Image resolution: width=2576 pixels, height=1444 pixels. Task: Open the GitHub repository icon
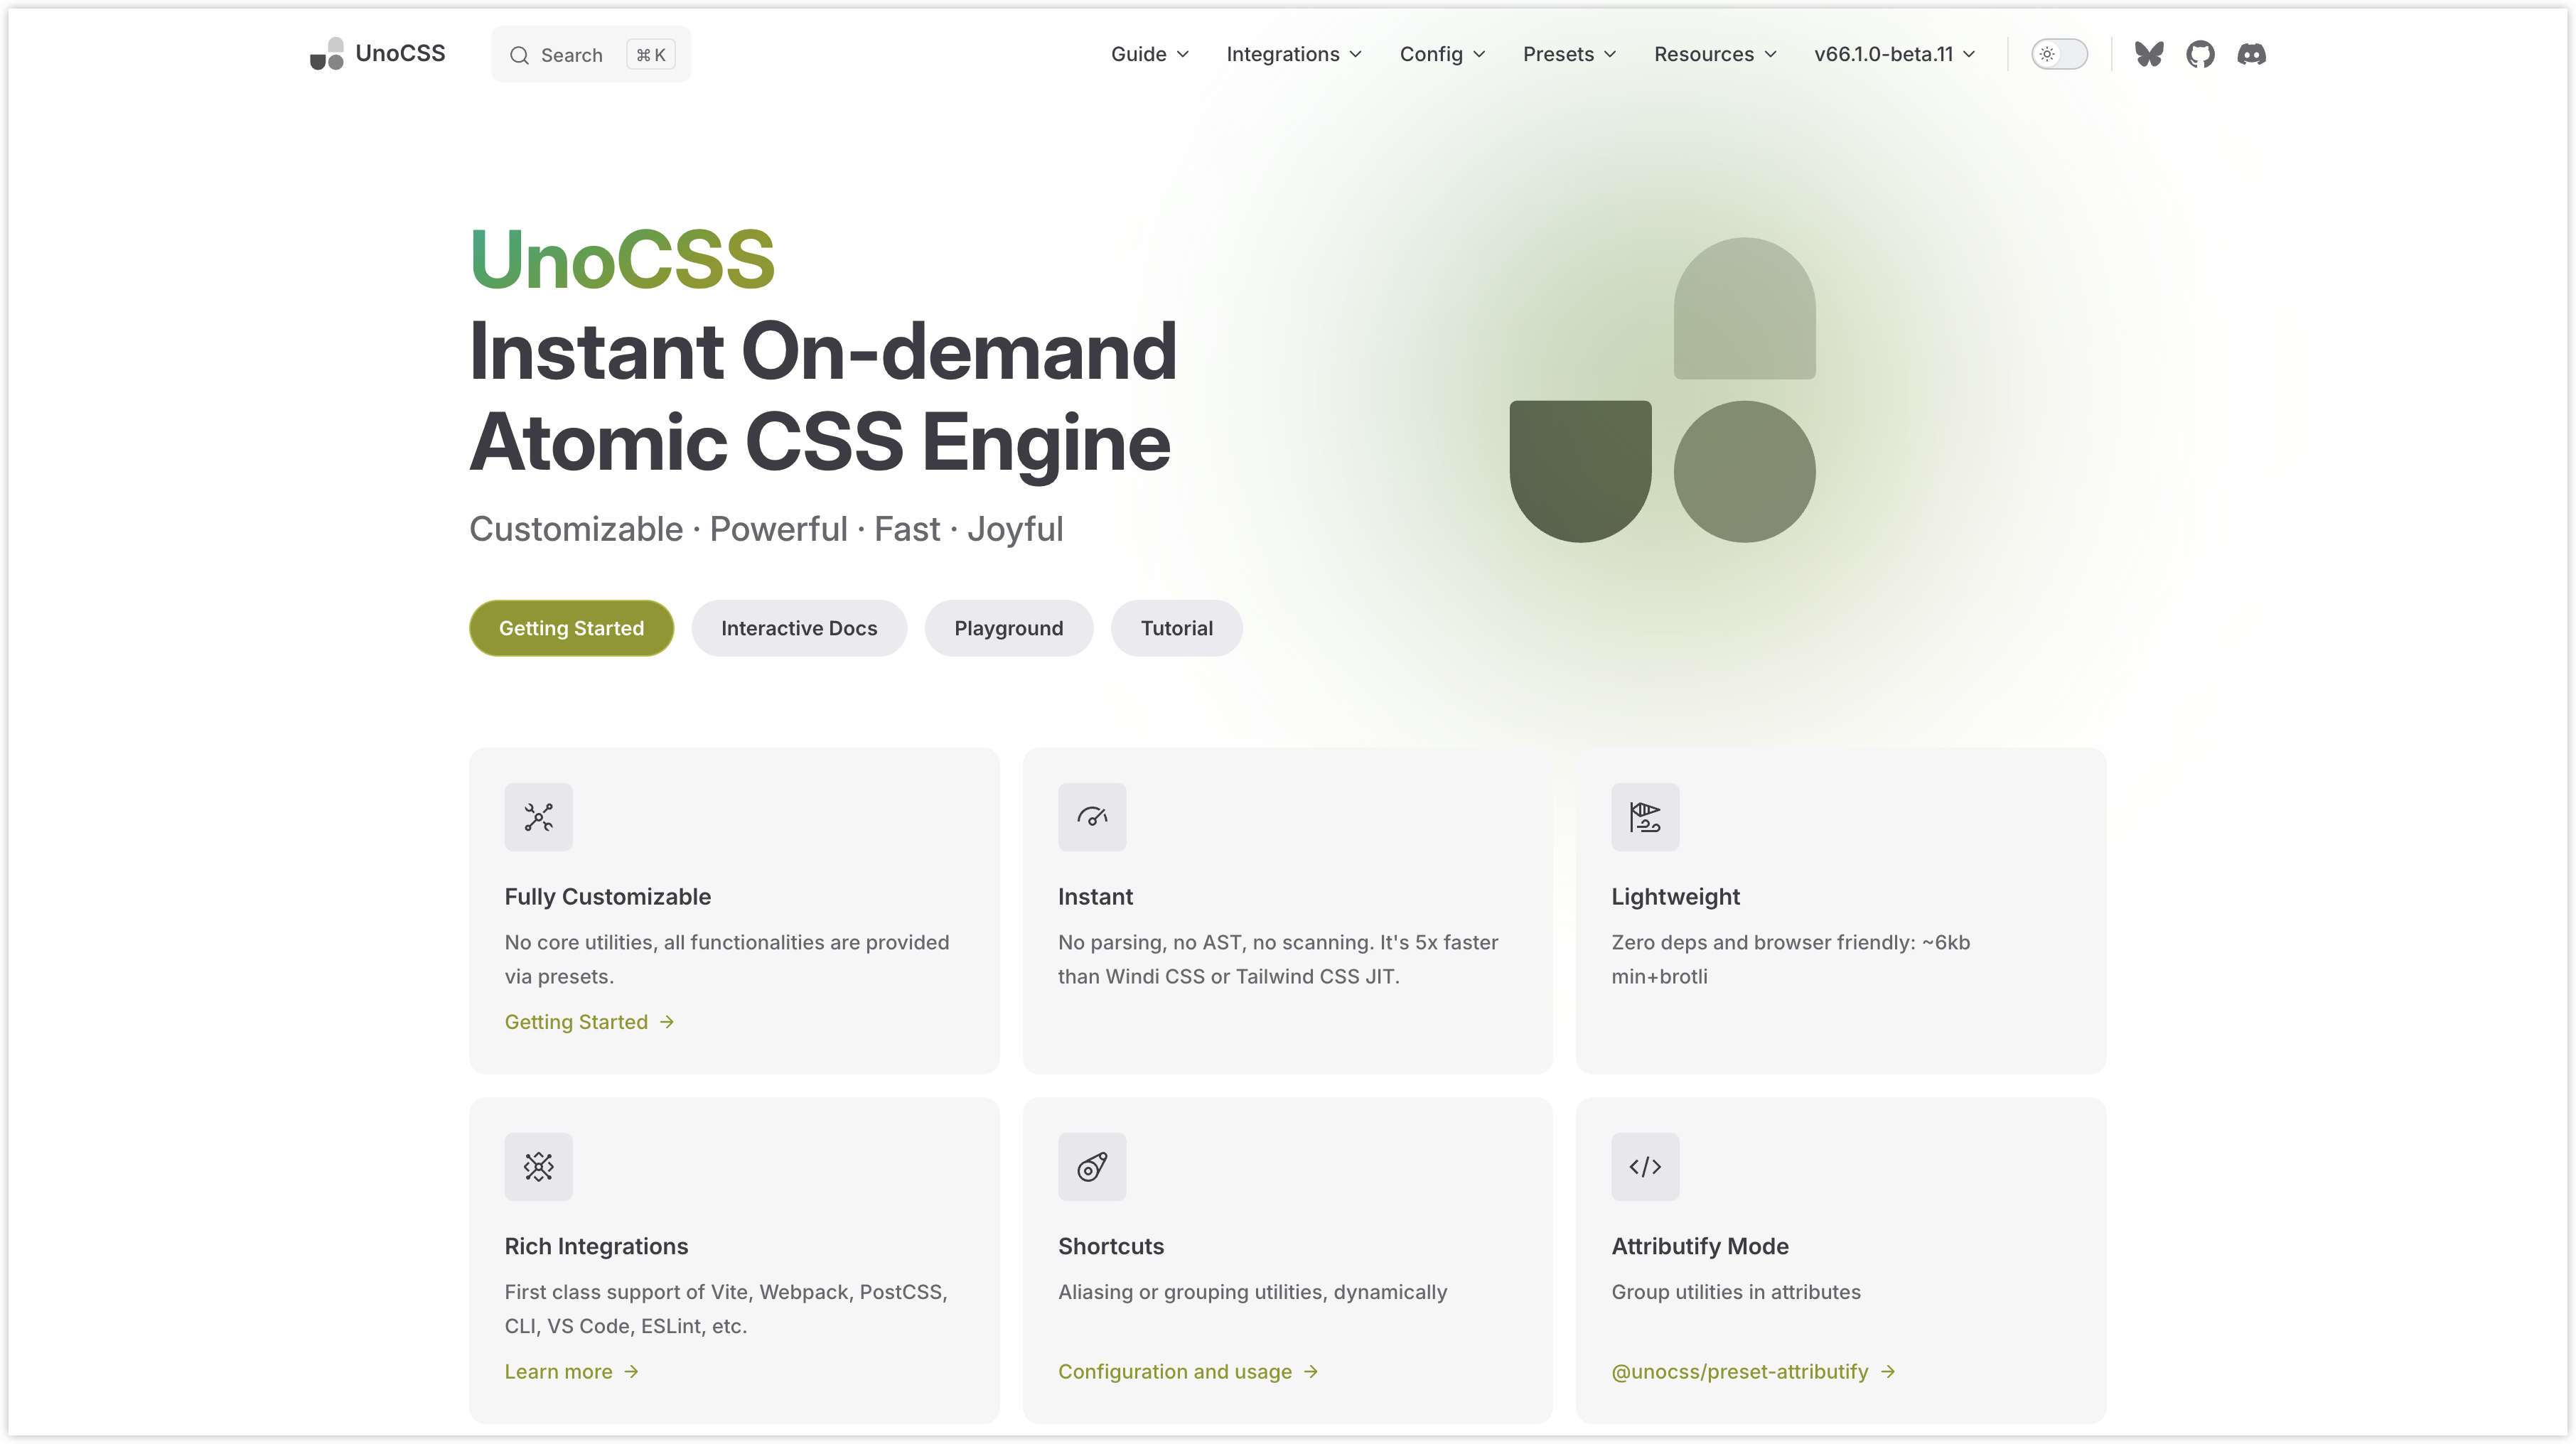pyautogui.click(x=2200, y=54)
